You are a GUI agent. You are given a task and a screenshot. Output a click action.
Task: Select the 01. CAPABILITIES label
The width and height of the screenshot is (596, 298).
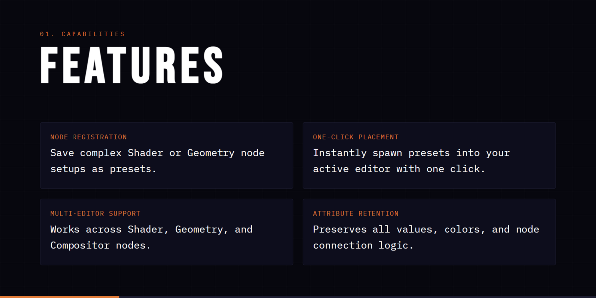click(x=82, y=34)
